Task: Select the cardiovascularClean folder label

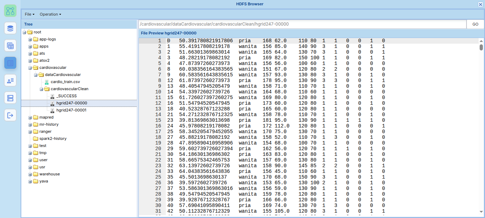Action: point(70,89)
